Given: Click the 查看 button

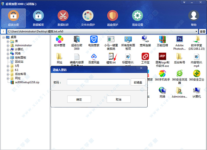Looking at the screenshot, I should pyautogui.click(x=203, y=32).
